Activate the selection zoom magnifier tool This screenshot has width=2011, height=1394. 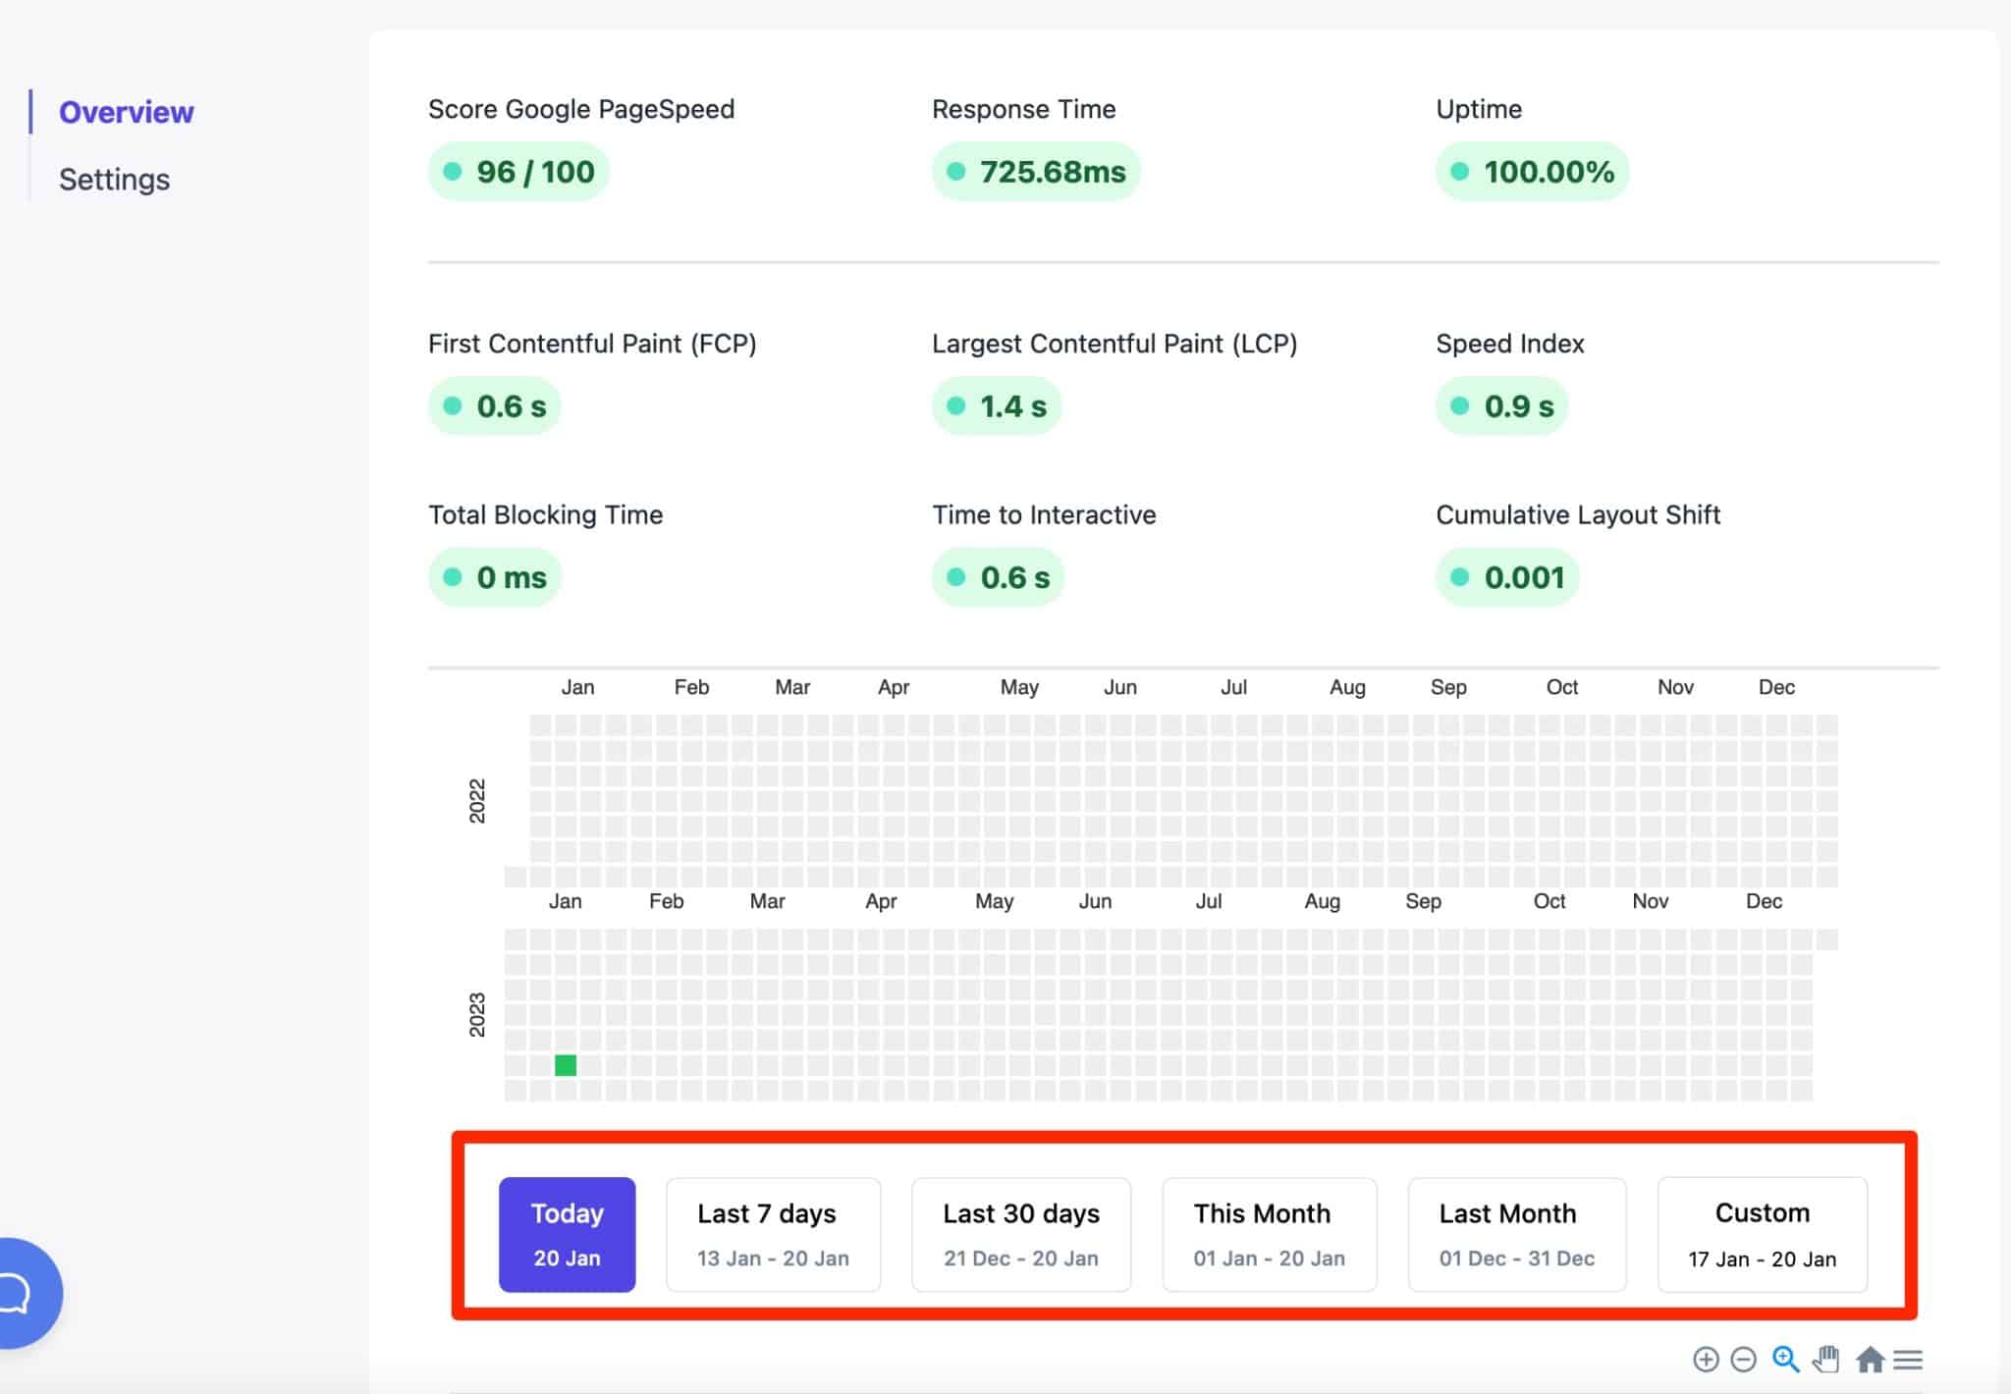click(1786, 1360)
